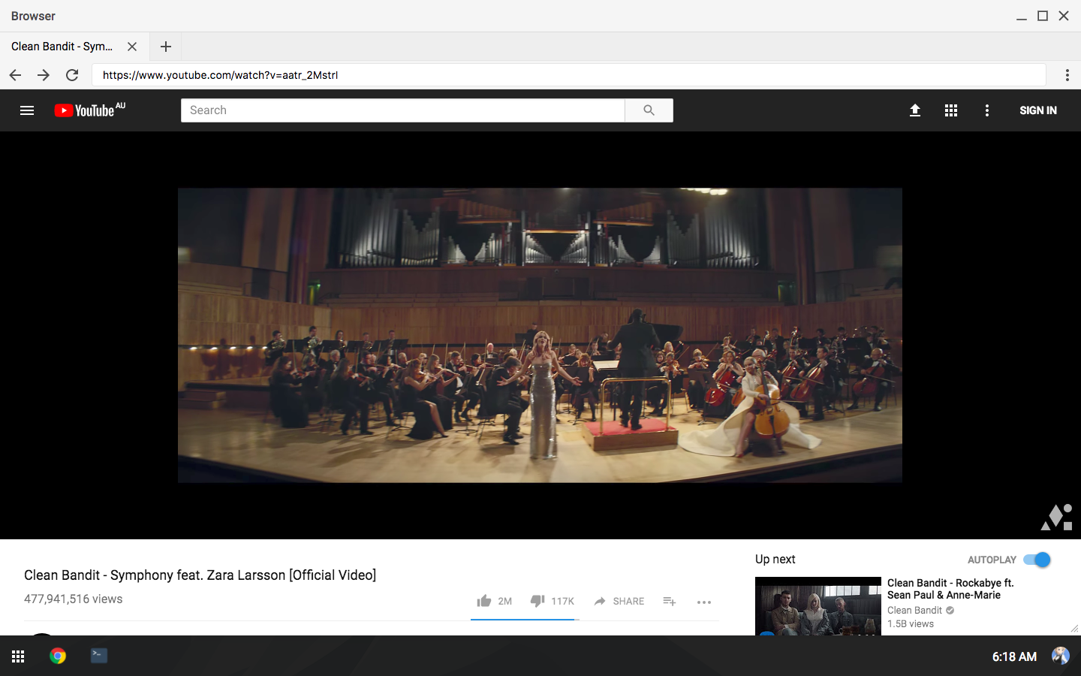Open a new browser tab

click(166, 47)
